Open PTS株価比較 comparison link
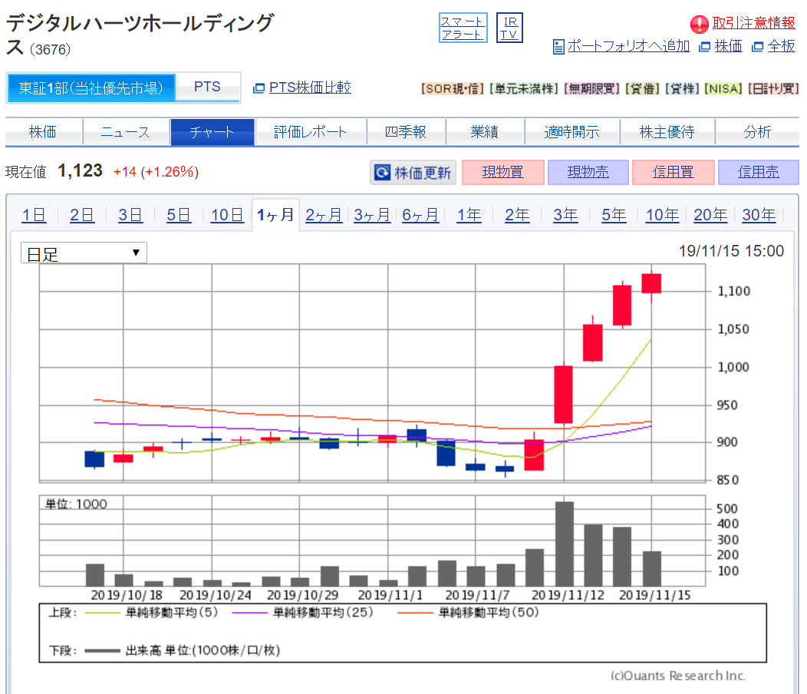 (x=310, y=88)
